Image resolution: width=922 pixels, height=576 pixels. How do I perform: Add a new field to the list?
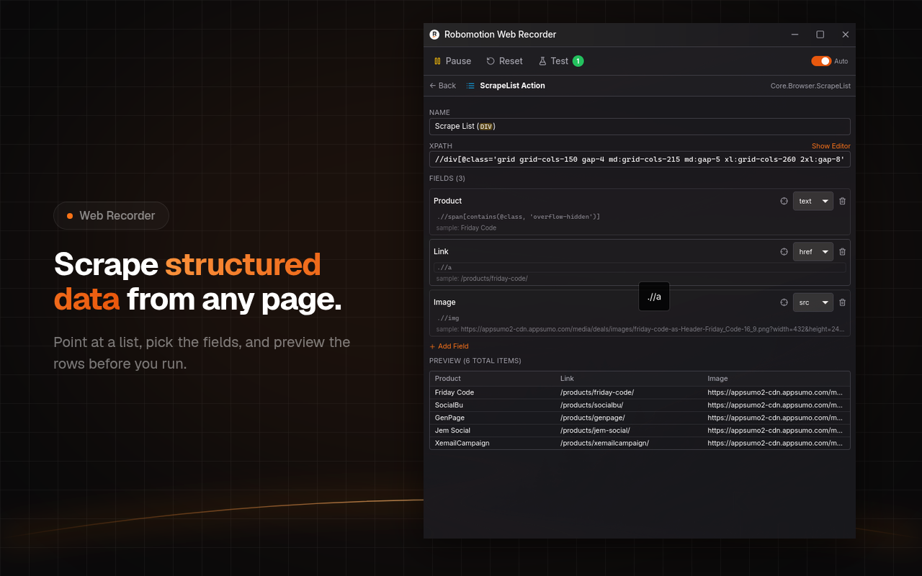449,346
